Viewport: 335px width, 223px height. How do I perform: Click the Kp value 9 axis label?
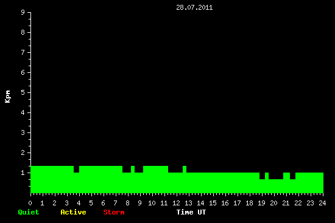pyautogui.click(x=23, y=13)
